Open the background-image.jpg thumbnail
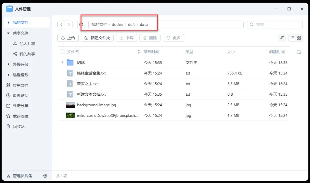The image size is (310, 183). (x=70, y=105)
